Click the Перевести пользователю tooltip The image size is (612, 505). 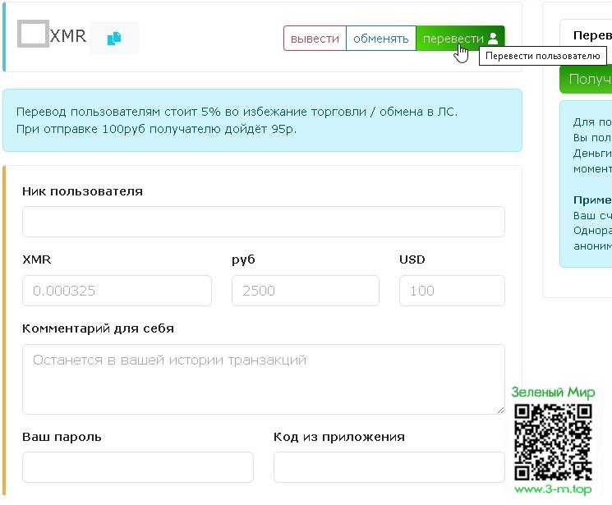coord(542,57)
